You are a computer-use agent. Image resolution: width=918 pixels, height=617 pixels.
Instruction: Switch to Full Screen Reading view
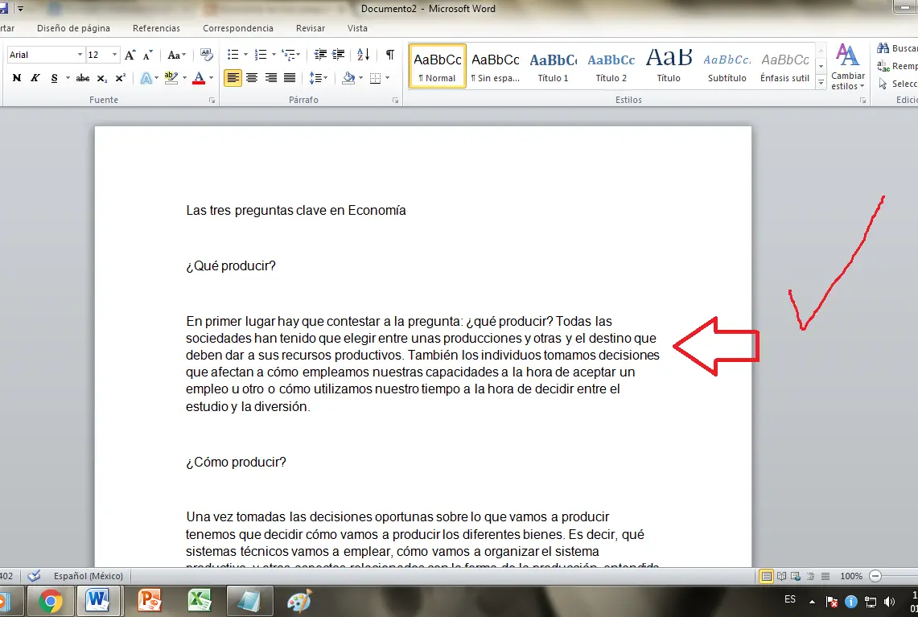pos(781,576)
